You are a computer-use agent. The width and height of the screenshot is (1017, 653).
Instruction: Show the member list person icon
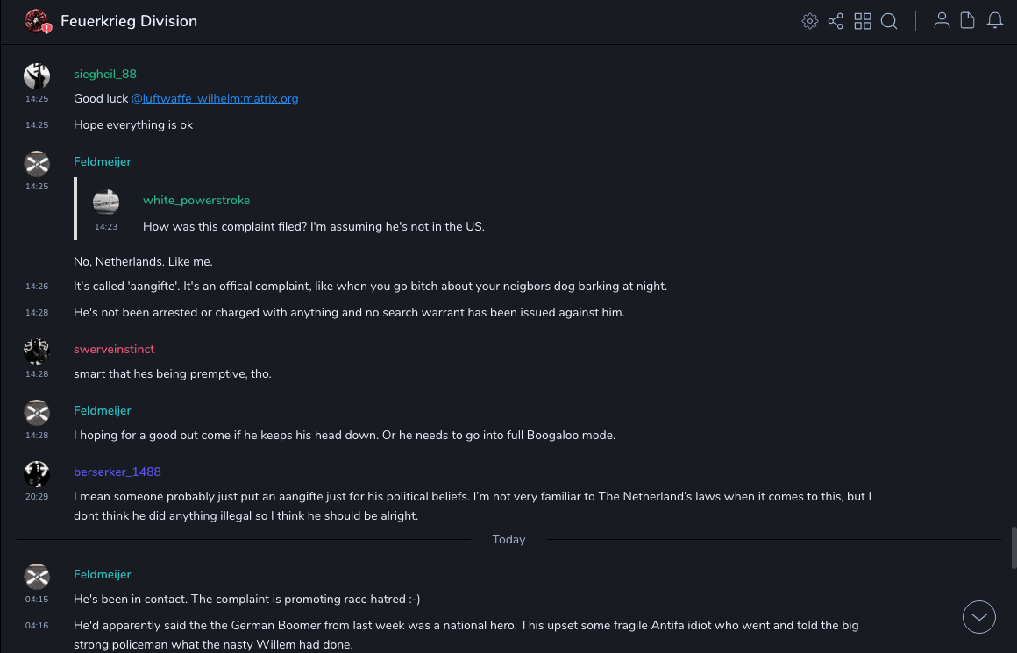point(942,21)
